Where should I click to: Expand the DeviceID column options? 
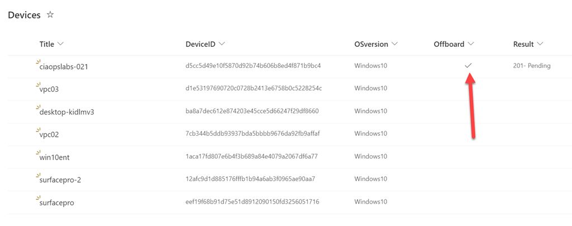(x=222, y=44)
